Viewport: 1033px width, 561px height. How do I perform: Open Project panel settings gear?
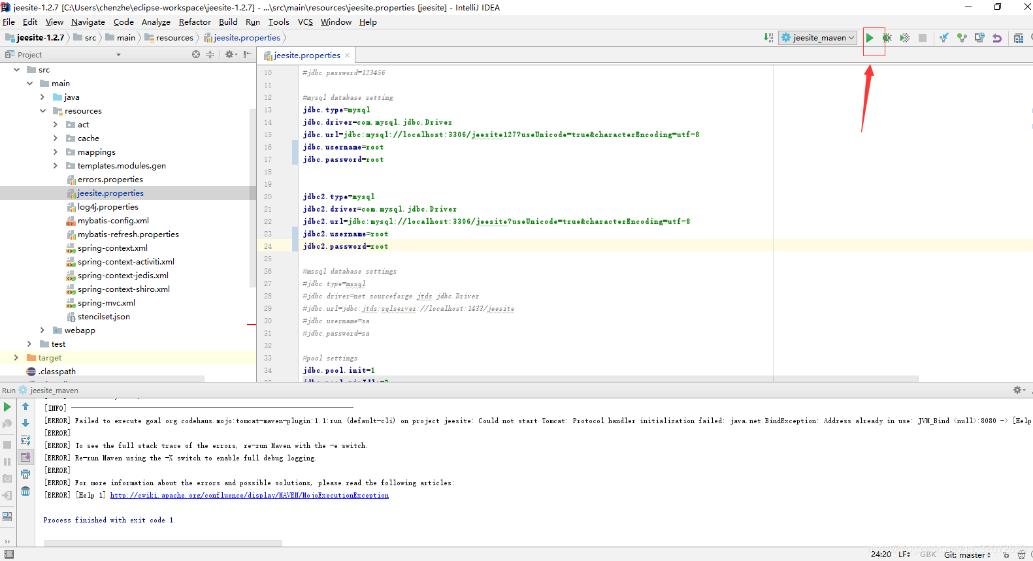[230, 54]
